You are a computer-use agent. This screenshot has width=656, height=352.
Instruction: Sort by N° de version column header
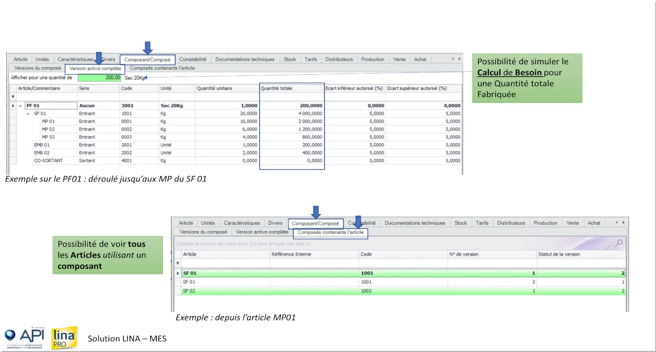click(492, 254)
